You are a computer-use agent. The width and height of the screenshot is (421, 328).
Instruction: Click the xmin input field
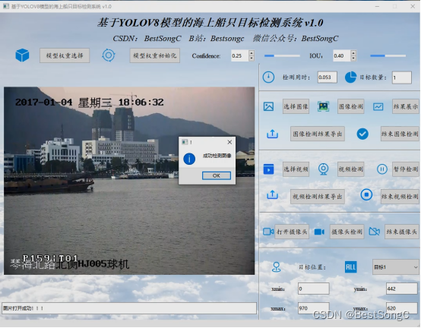(x=314, y=289)
